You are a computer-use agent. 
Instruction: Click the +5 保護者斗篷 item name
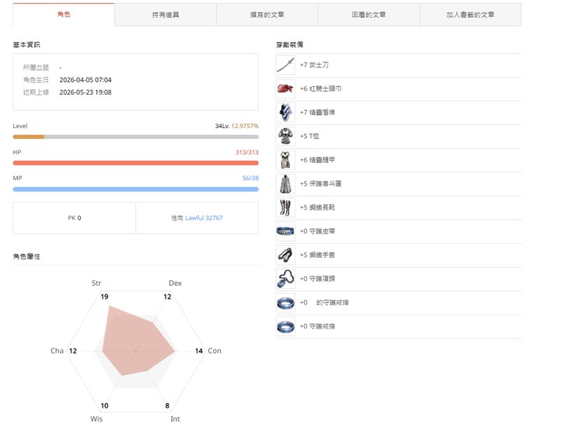point(320,184)
